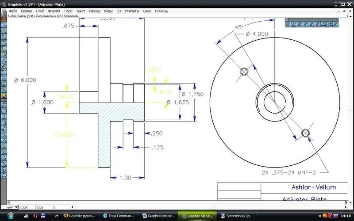The image size is (354, 221).
Task: Select the fourth pen style in palette
Action: coord(306,24)
